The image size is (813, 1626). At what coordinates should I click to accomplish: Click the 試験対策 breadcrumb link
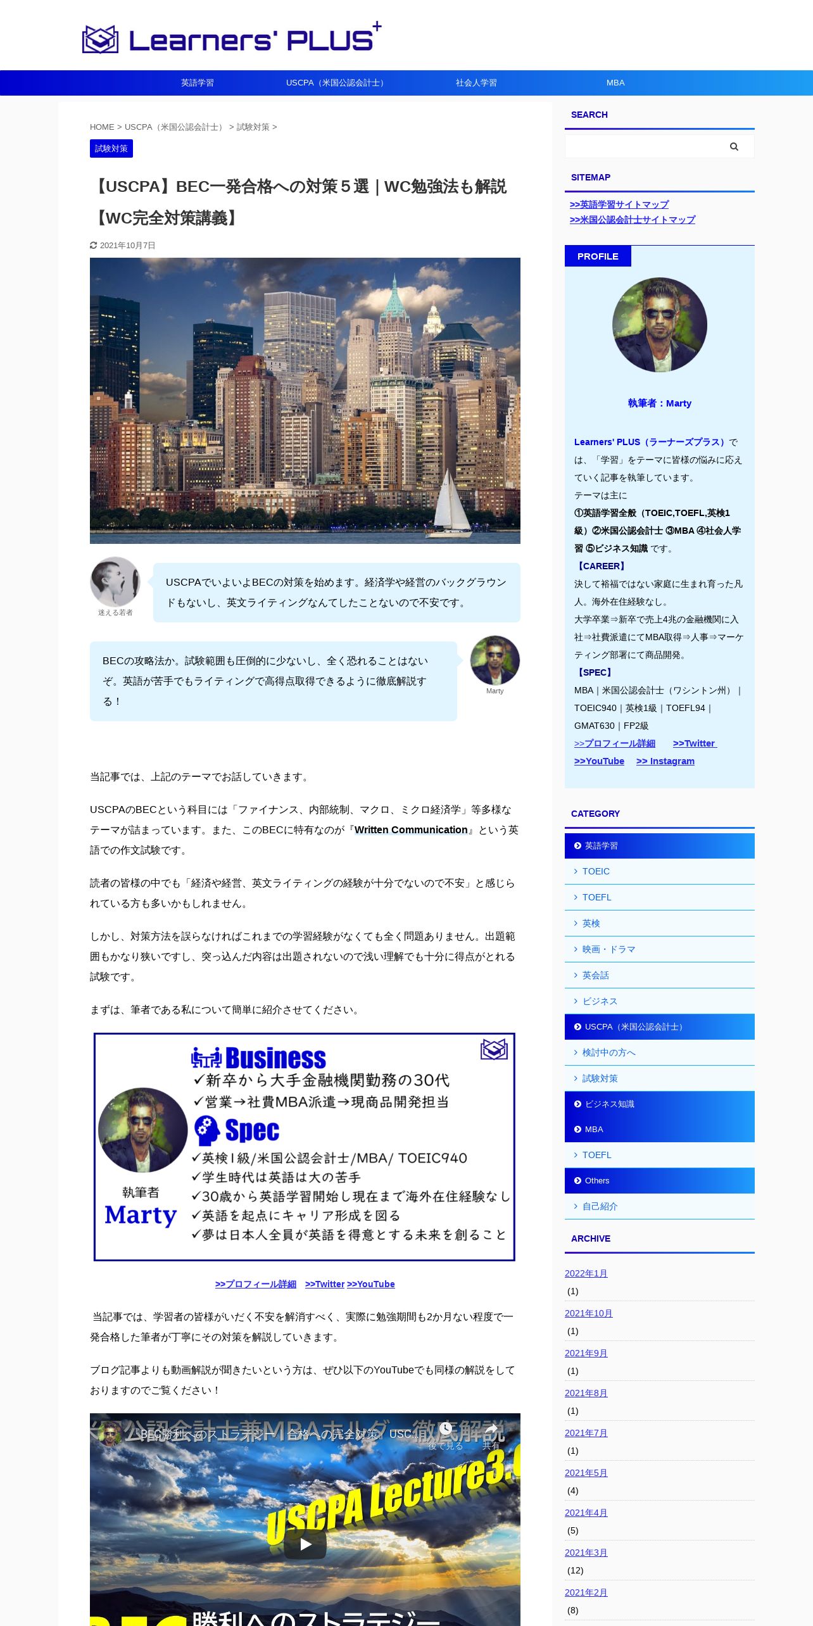tap(253, 127)
